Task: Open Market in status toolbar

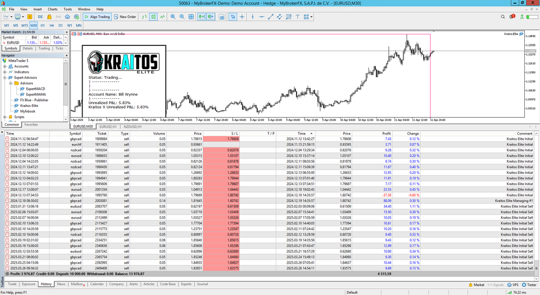Action: (476, 285)
